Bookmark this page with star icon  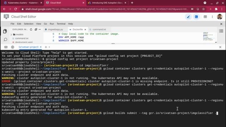point(203,9)
